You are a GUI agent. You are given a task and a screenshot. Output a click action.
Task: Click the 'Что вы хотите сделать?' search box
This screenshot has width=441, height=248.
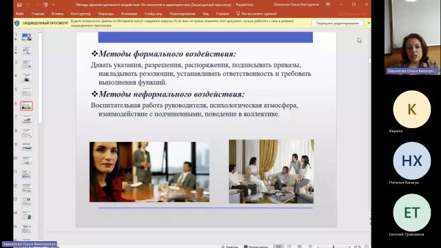259,14
